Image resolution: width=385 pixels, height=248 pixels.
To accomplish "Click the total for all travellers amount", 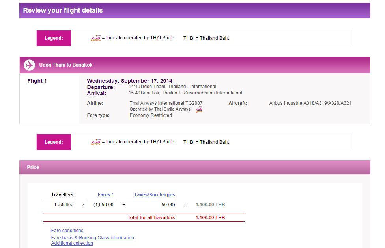I will coord(210,218).
